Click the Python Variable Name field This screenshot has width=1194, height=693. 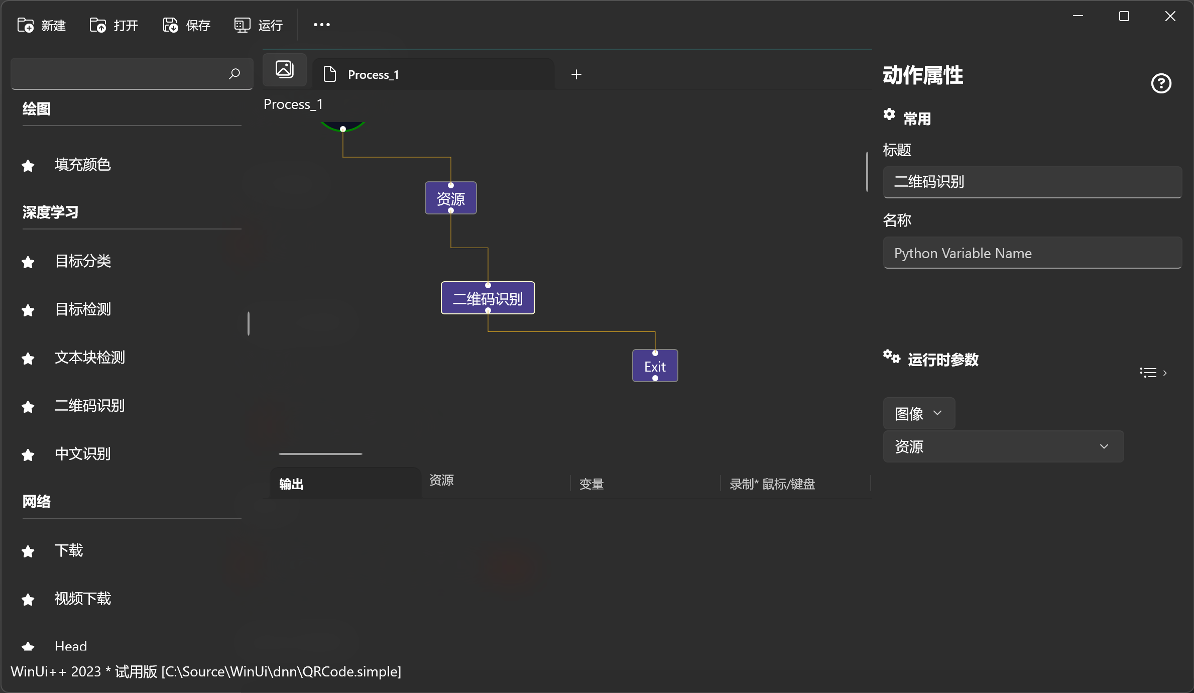coord(1032,253)
